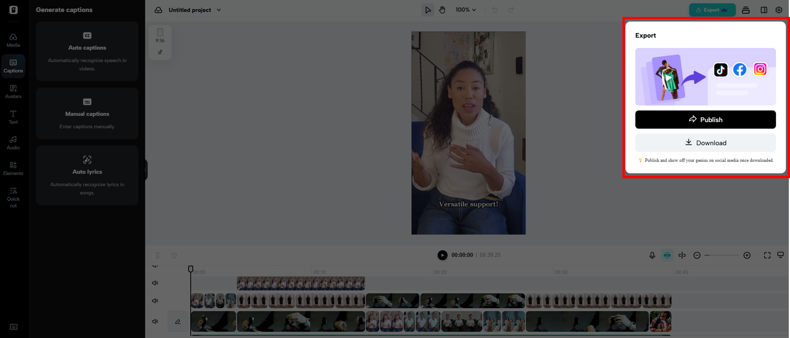Select the Auto lyrics option

pyautogui.click(x=87, y=175)
